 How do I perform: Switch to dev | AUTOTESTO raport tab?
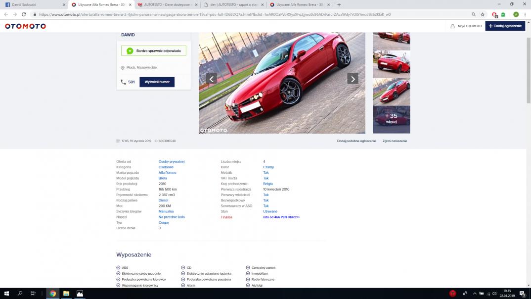(x=234, y=5)
